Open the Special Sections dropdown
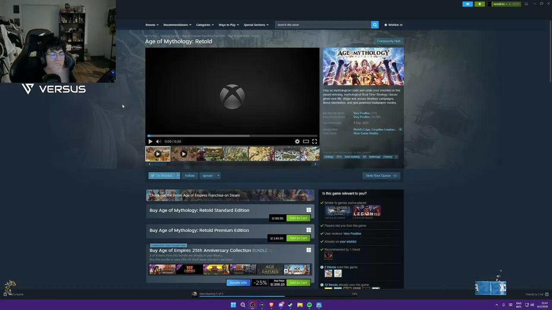Screen dimensions: 552x310 [x=256, y=25]
